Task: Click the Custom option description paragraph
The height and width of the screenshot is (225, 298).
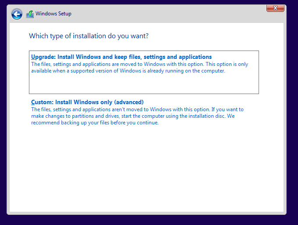Action: point(138,116)
